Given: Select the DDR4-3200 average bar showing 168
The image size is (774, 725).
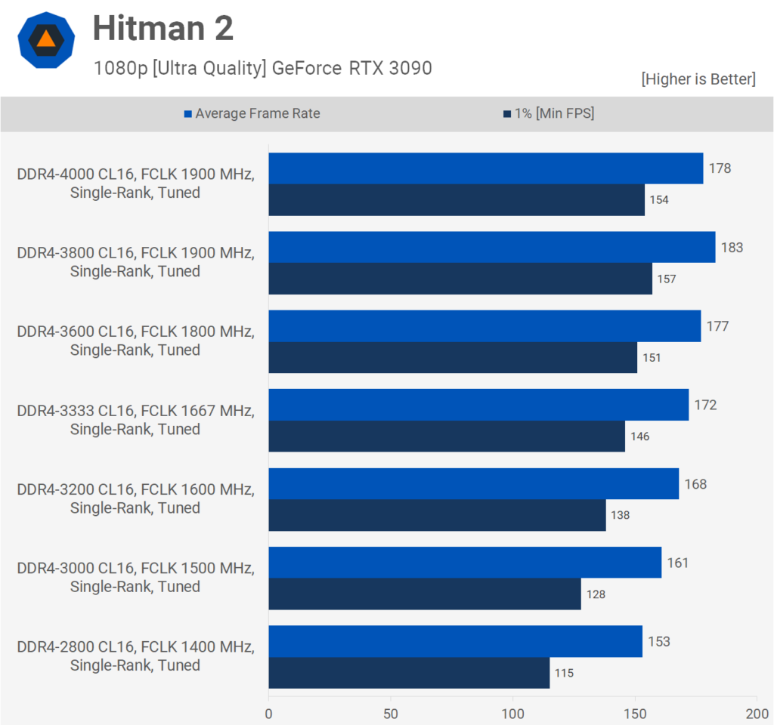Looking at the screenshot, I should tap(473, 484).
